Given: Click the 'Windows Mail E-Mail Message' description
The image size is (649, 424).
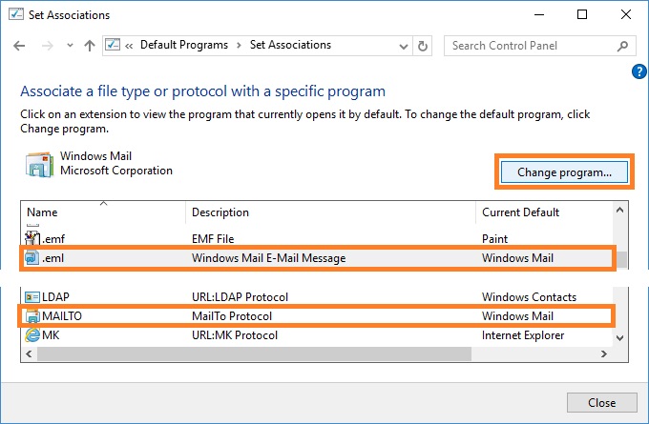Looking at the screenshot, I should 268,258.
